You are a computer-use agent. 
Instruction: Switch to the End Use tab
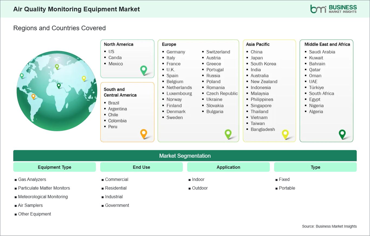tap(141, 167)
